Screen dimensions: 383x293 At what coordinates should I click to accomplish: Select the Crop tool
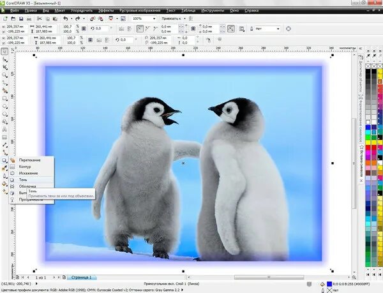(x=4, y=67)
